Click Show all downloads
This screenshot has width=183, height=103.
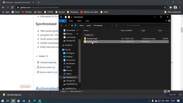172,95
